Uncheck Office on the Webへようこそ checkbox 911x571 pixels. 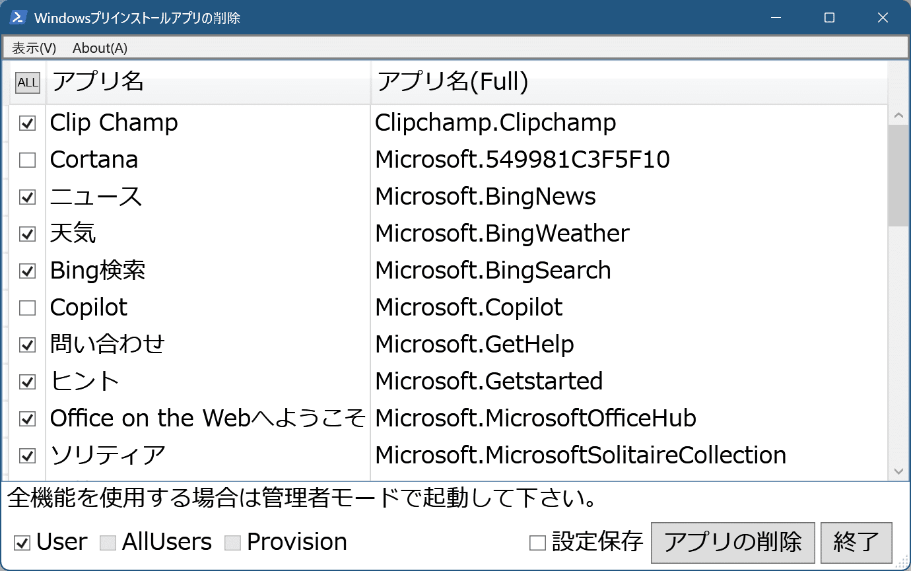click(x=27, y=419)
